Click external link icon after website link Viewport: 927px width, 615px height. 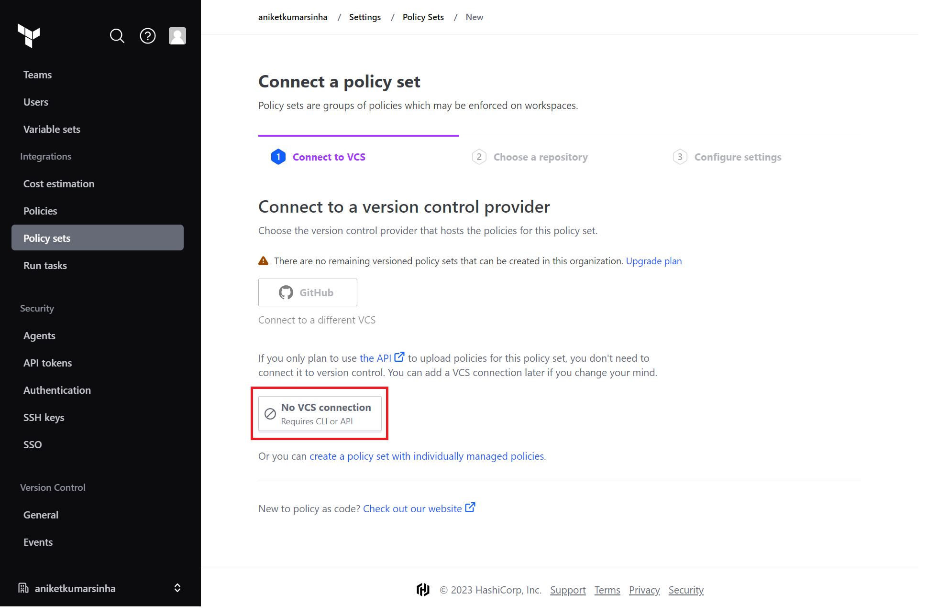tap(470, 507)
